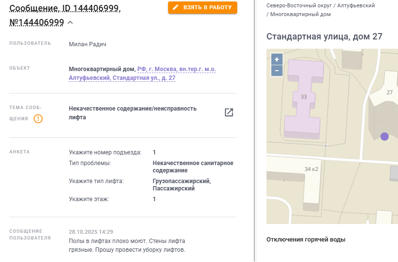Select the Алтуфьевский breadcrumb item

click(x=356, y=5)
